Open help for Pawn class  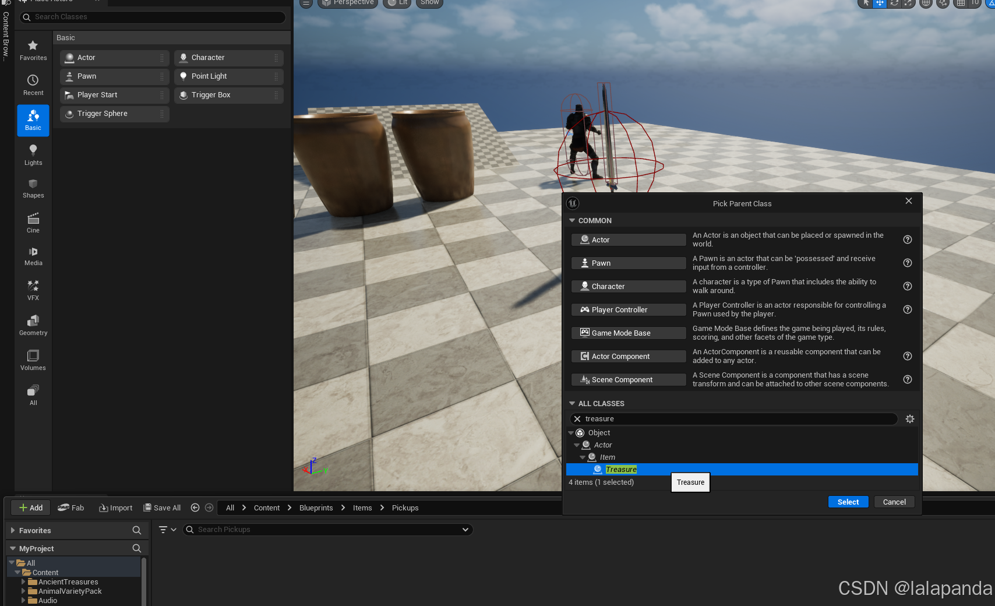(908, 263)
